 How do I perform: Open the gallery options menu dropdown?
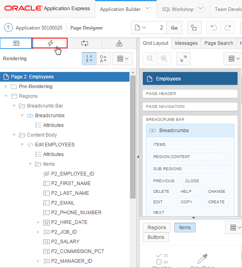pos(235,228)
